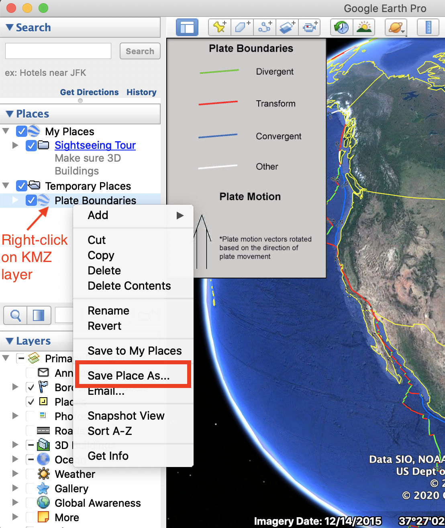Screen dimensions: 445x528
Task: Select the Add Path tool
Action: [264, 27]
